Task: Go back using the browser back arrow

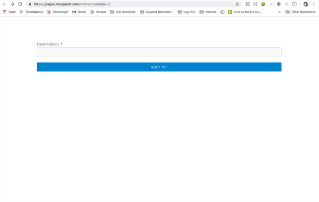Action: click(x=4, y=4)
